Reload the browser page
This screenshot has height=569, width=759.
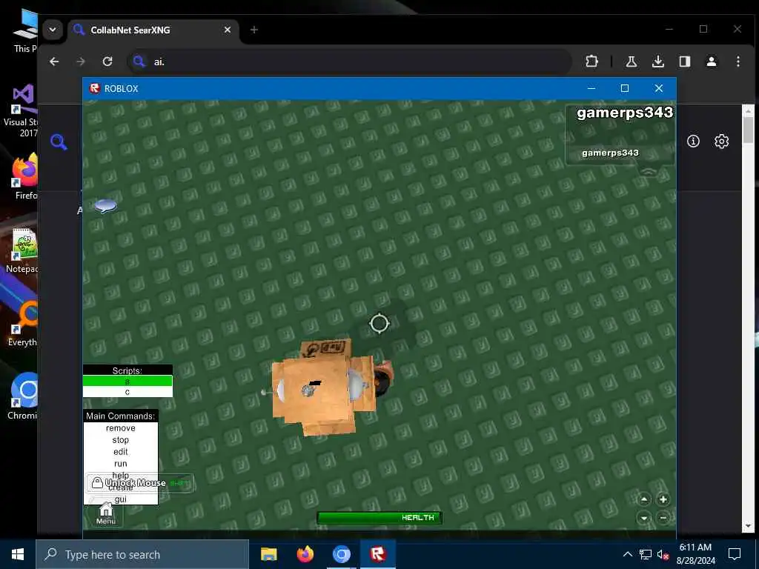coord(107,61)
